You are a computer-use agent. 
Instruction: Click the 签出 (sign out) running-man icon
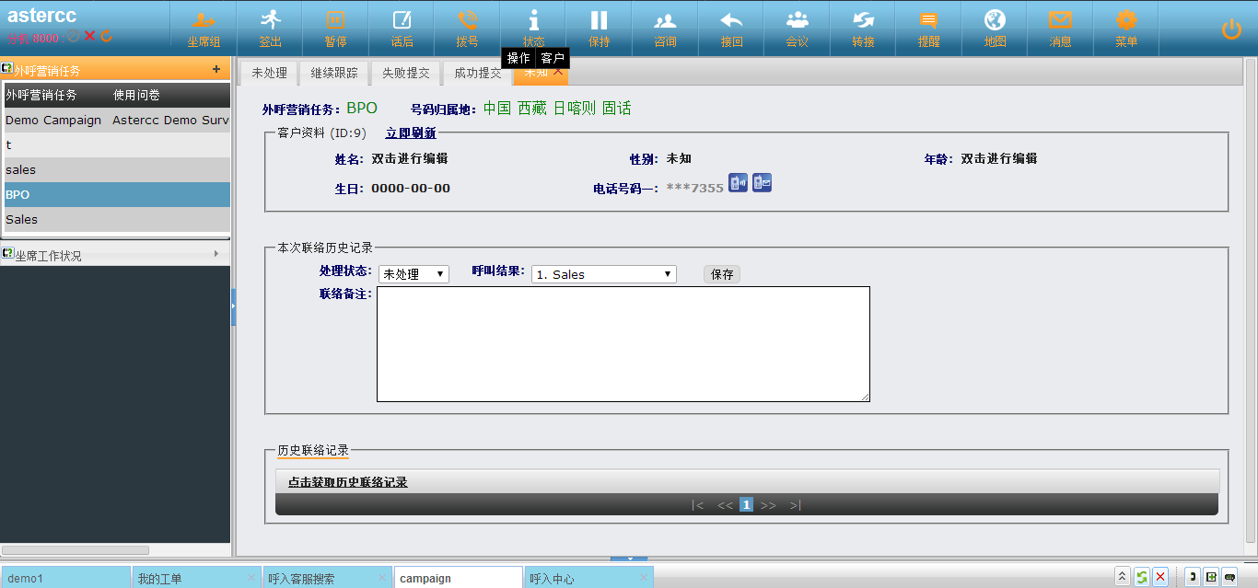(x=270, y=22)
